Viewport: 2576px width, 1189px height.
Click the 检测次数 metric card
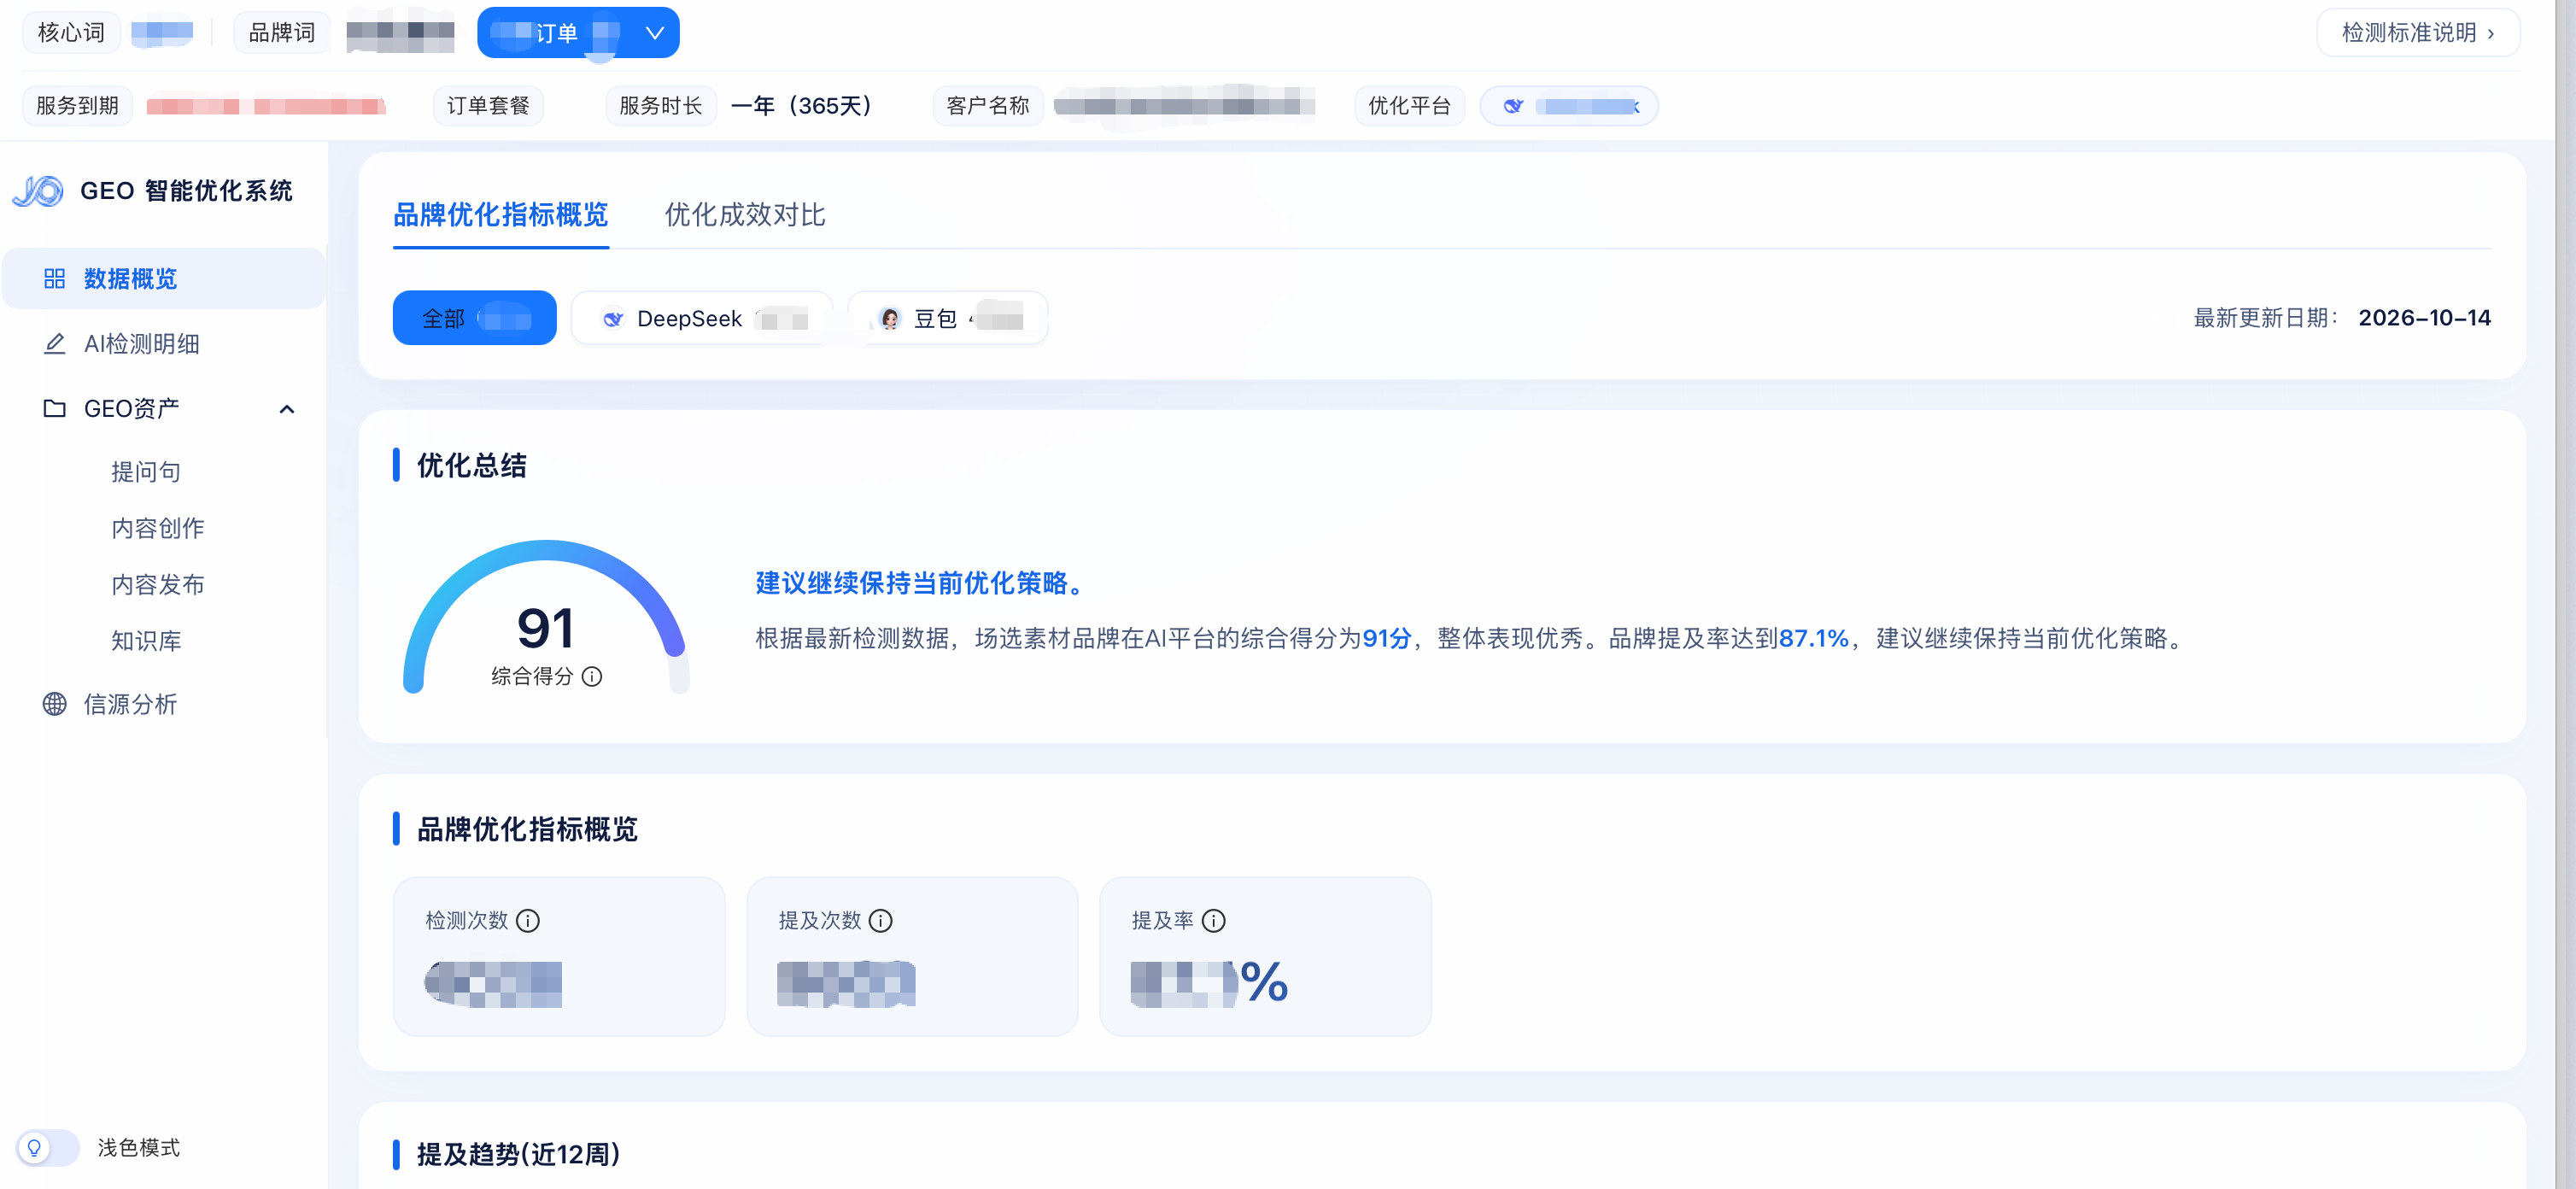[x=559, y=957]
